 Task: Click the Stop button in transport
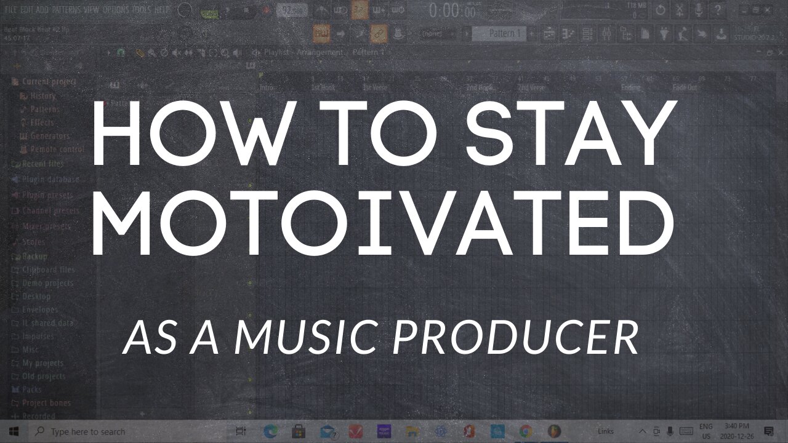247,10
